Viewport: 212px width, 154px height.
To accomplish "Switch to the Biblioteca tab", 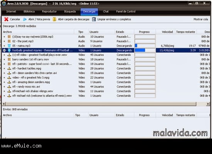I will click(29, 12).
